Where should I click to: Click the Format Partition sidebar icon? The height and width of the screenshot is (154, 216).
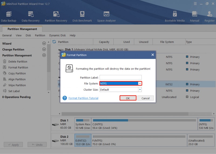point(5,67)
